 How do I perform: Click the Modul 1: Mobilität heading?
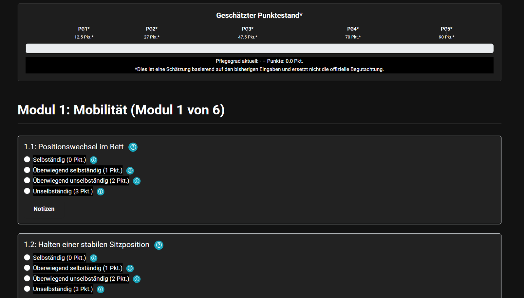click(x=121, y=110)
